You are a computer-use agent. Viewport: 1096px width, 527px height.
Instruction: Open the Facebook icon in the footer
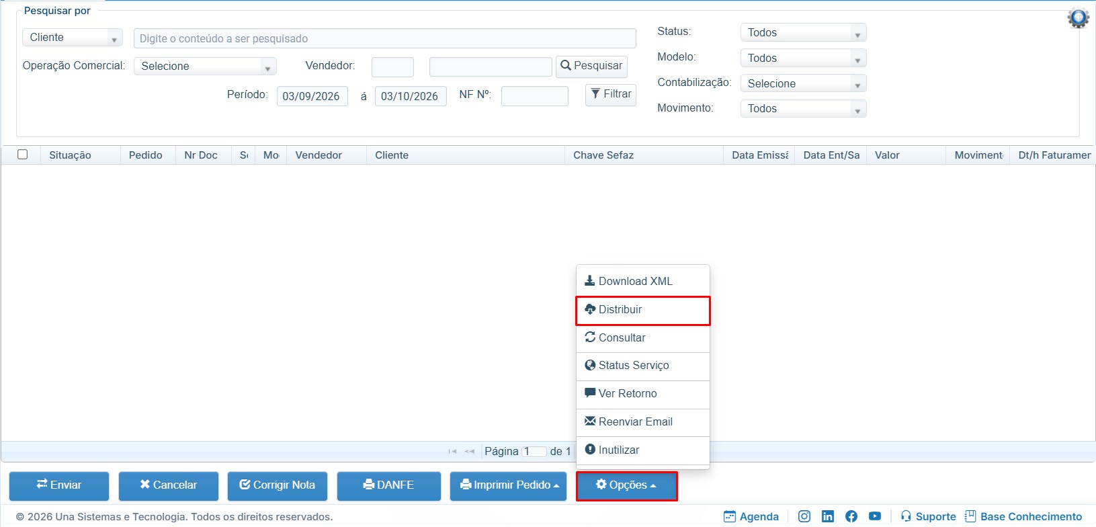[x=851, y=516]
